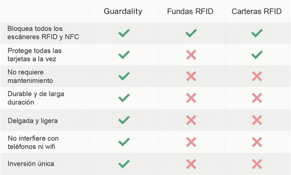Click the Inversión única row label
291x175 pixels.
click(31, 164)
